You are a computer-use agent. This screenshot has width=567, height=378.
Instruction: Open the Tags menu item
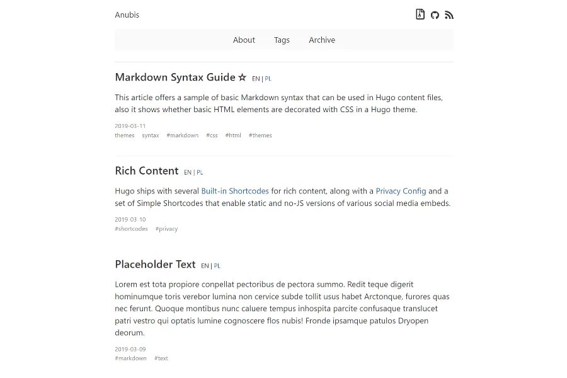[282, 40]
